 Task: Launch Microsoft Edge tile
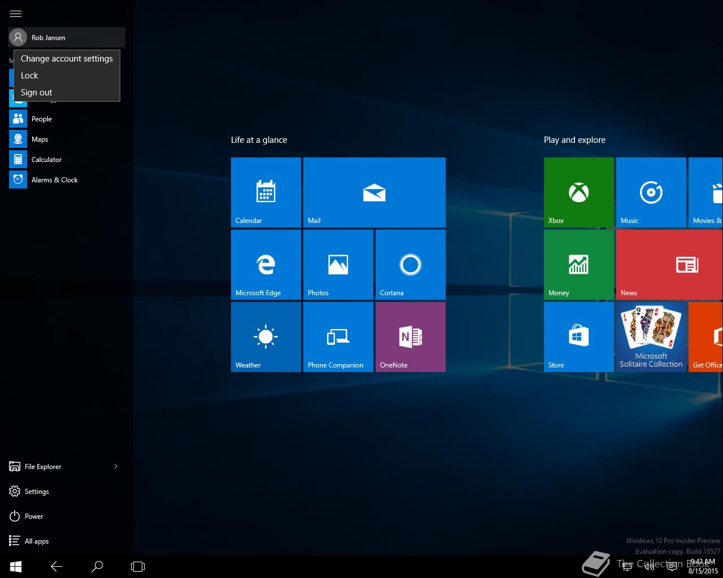coord(265,265)
